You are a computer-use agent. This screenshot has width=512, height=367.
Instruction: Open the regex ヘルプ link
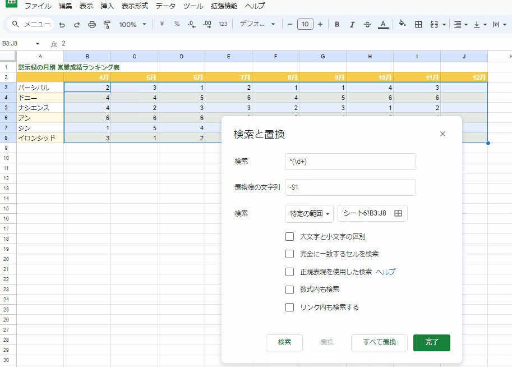pos(385,272)
